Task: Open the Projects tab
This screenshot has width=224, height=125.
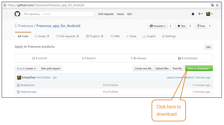Action: coord(95,36)
